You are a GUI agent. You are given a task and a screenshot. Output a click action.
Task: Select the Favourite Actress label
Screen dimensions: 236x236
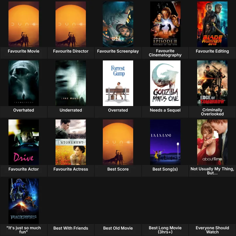(x=71, y=169)
